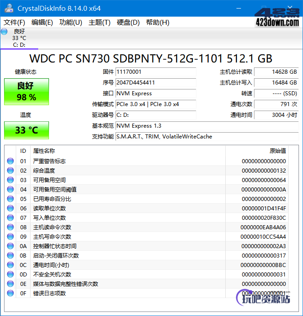Viewport: 303px width, 316px height.
Task: Click status orb of row 06 读取单位次数
Action: (x=10, y=208)
